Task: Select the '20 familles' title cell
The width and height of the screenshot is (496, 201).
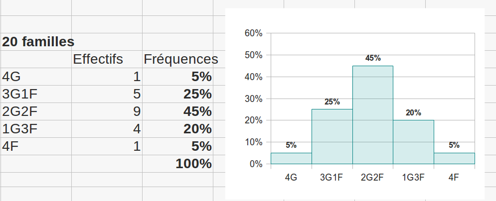Action: click(x=36, y=42)
